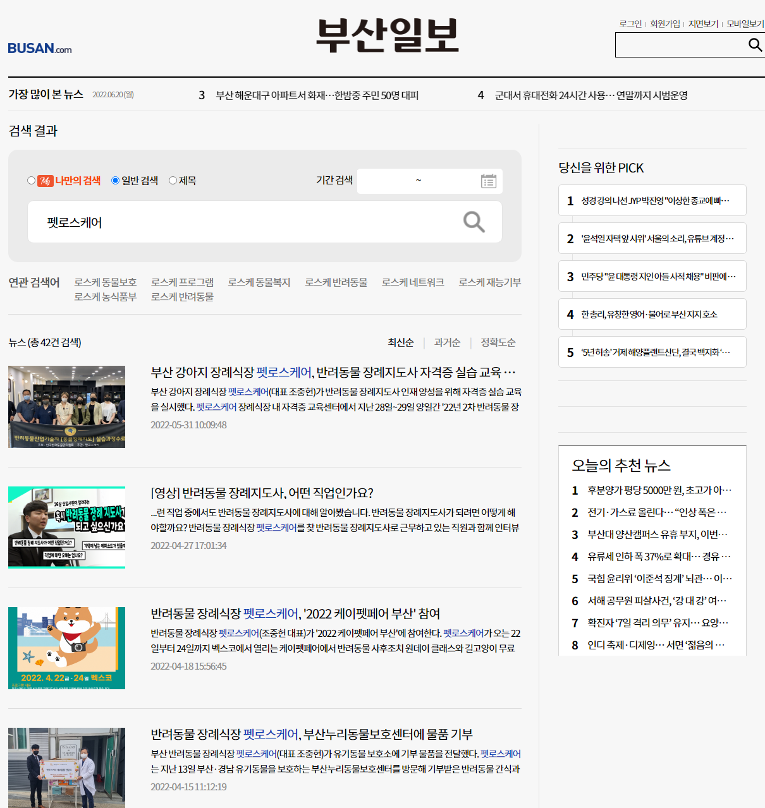Click the 로그인 link
This screenshot has width=765, height=808.
pyautogui.click(x=630, y=24)
